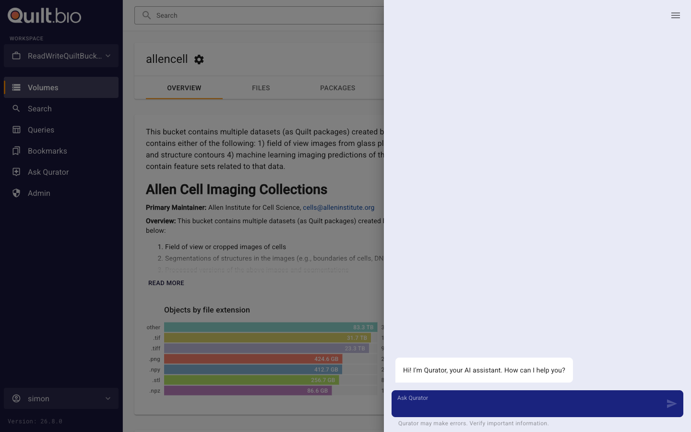691x432 pixels.
Task: Click the 'Allen Cell Imaging Collections' heading
Action: pyautogui.click(x=237, y=190)
